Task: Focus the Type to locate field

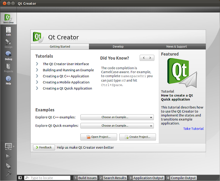Action: tap(47, 178)
